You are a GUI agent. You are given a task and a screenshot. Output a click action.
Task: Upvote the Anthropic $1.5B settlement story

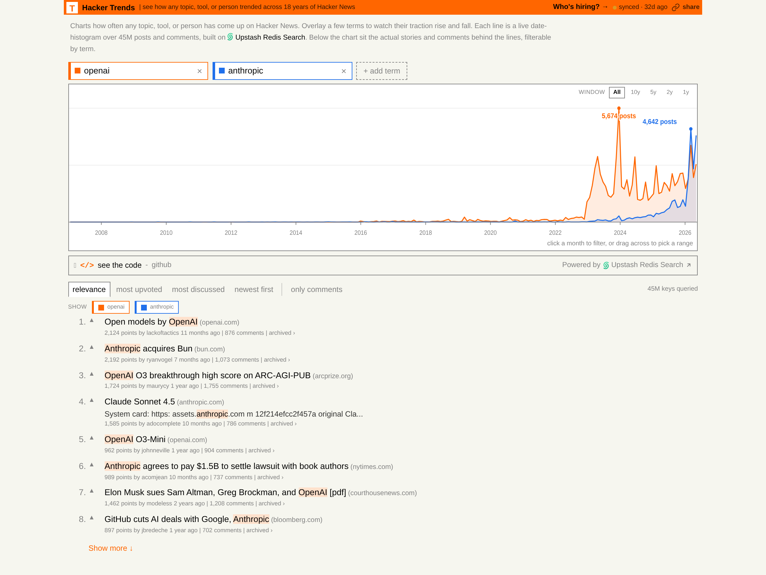click(92, 464)
